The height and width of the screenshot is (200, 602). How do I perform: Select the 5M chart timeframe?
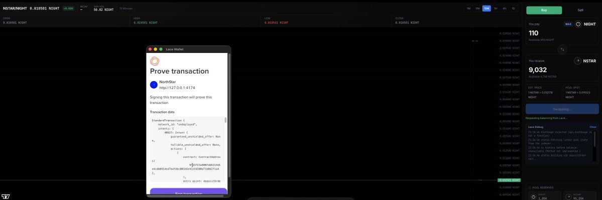[477, 8]
